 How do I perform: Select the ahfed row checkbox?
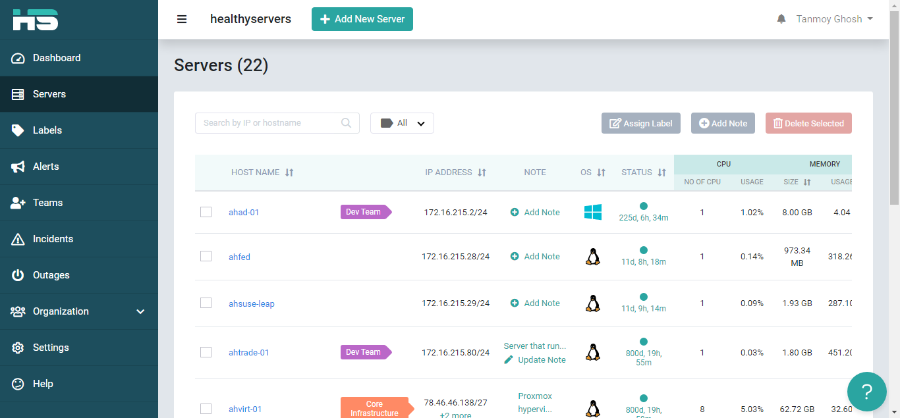[206, 256]
